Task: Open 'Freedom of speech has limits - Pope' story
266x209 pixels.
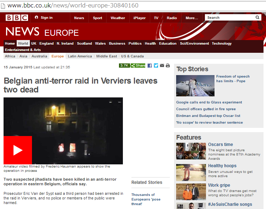Action: (233, 79)
